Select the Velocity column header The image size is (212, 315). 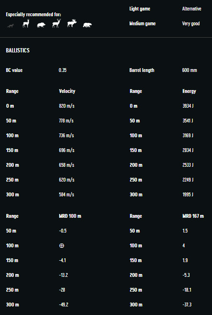click(67, 91)
